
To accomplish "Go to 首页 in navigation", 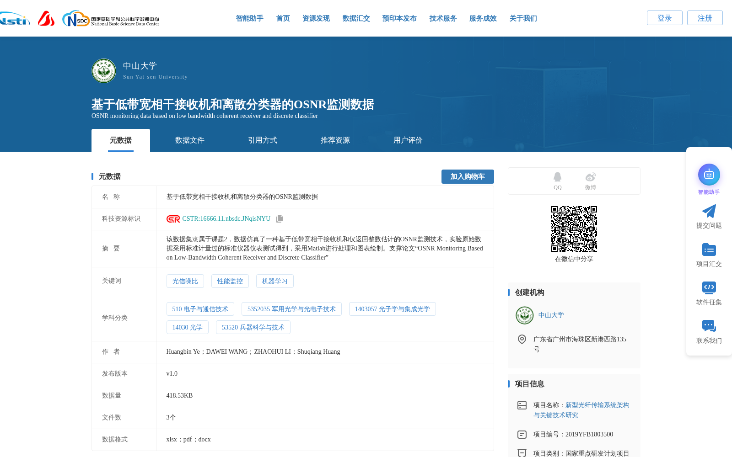I will (283, 18).
